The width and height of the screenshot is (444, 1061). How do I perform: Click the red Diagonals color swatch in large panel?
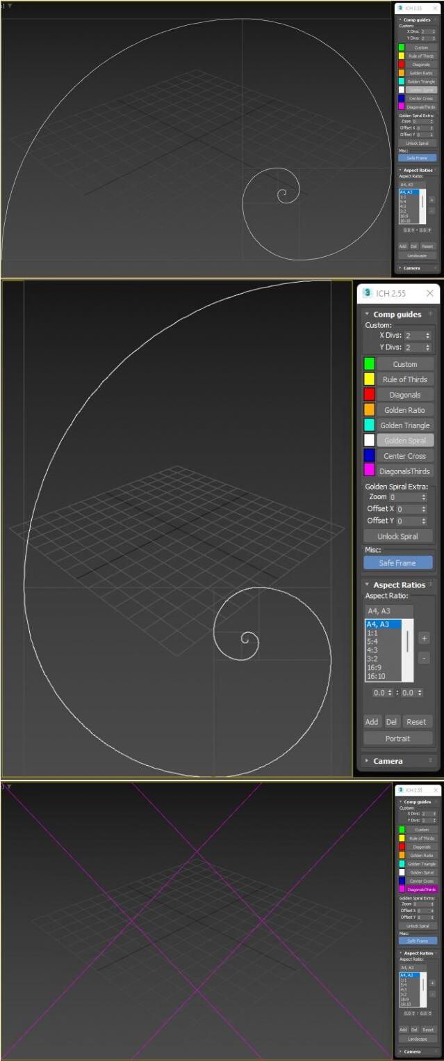[x=369, y=394]
